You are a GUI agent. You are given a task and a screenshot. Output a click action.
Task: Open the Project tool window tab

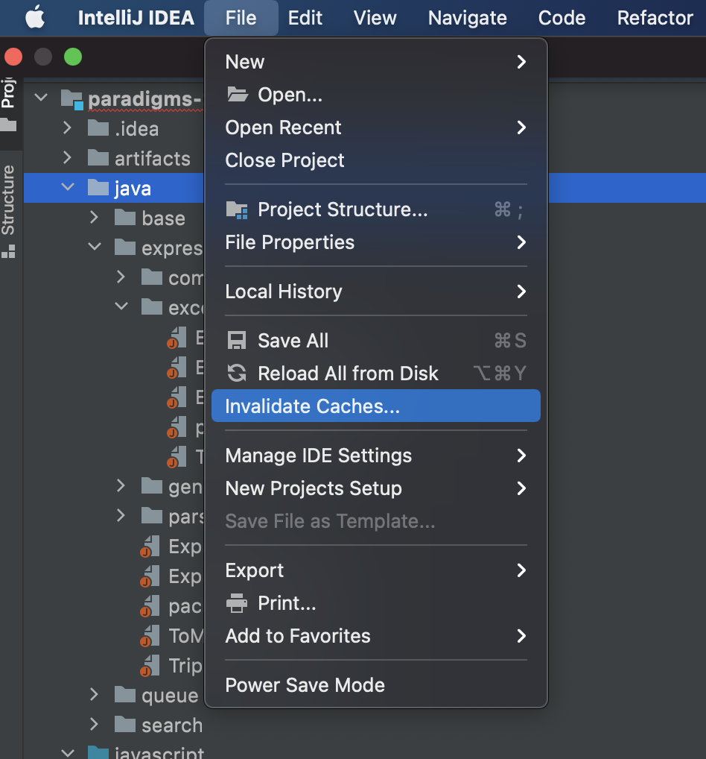pos(9,107)
